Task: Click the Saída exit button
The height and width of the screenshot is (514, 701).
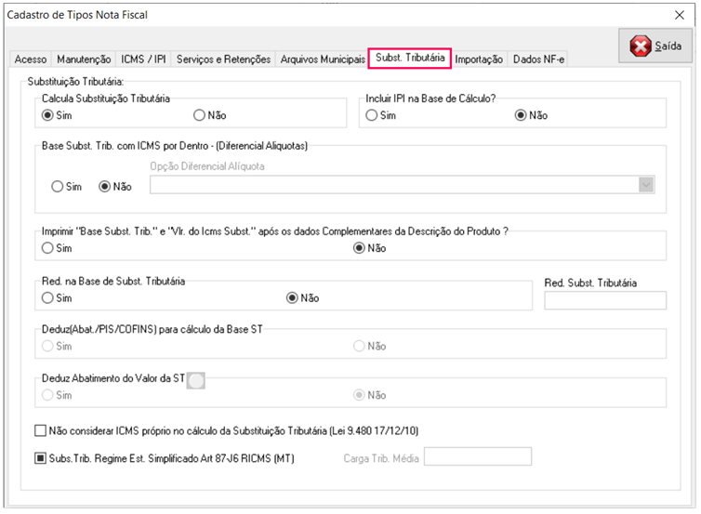Action: pyautogui.click(x=655, y=46)
